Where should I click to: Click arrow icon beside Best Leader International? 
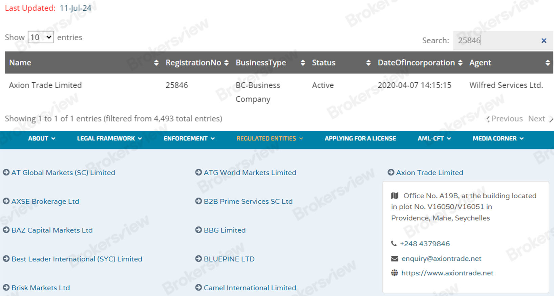tap(6, 258)
